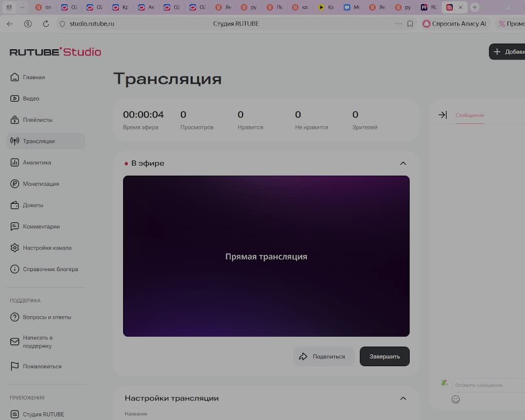The image size is (525, 420).
Task: Click the Промо button in the toolbar
Action: click(511, 24)
